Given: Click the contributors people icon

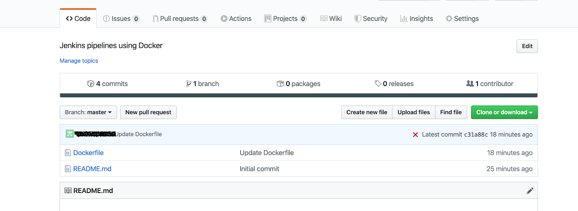Looking at the screenshot, I should coord(470,84).
